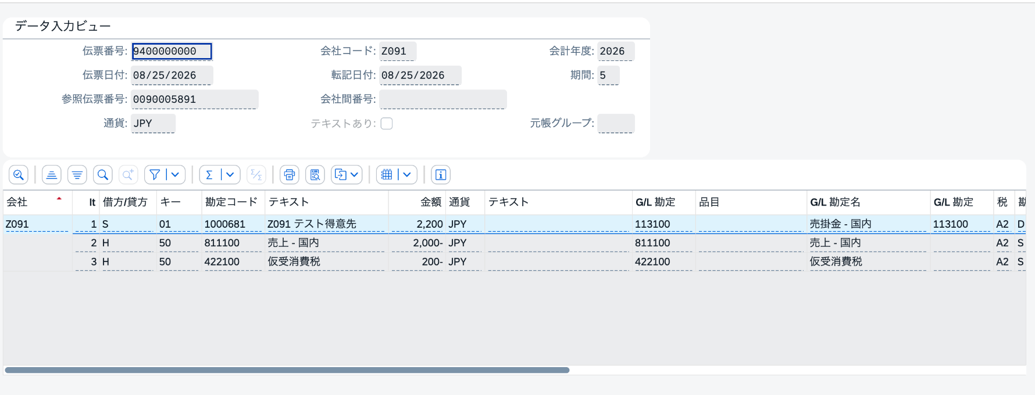Click item number 2 in the It column
The image size is (1035, 395).
coord(86,243)
